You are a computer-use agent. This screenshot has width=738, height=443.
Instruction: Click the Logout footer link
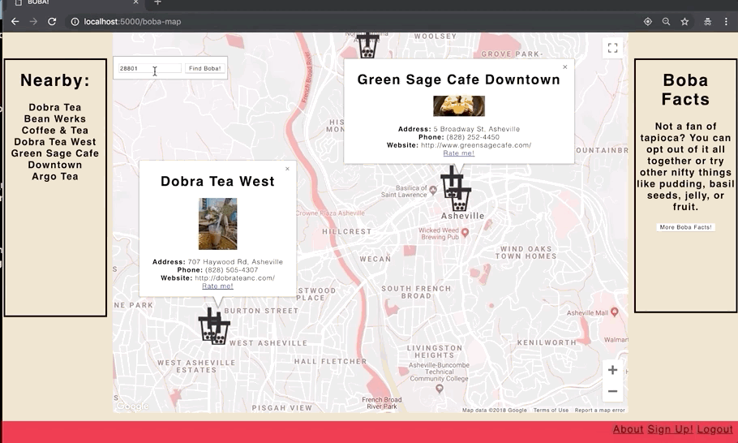(715, 429)
